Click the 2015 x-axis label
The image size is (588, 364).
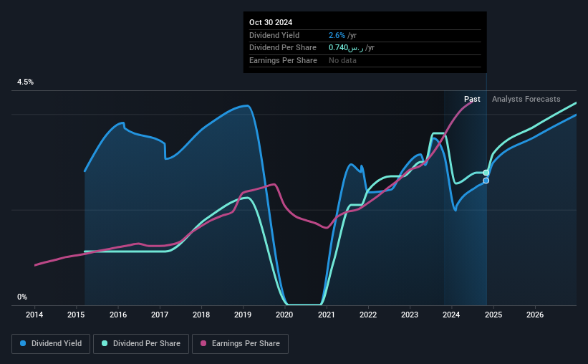[76, 315]
